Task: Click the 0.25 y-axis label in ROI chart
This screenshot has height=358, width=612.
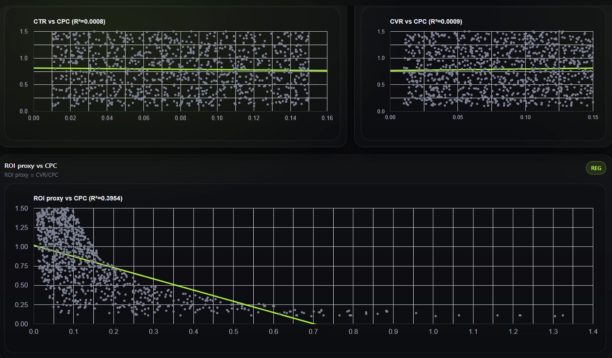Action: 21,304
